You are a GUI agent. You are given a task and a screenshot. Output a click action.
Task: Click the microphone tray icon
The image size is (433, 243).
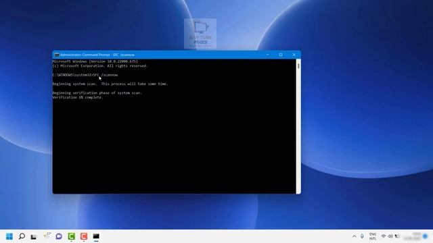(x=362, y=236)
